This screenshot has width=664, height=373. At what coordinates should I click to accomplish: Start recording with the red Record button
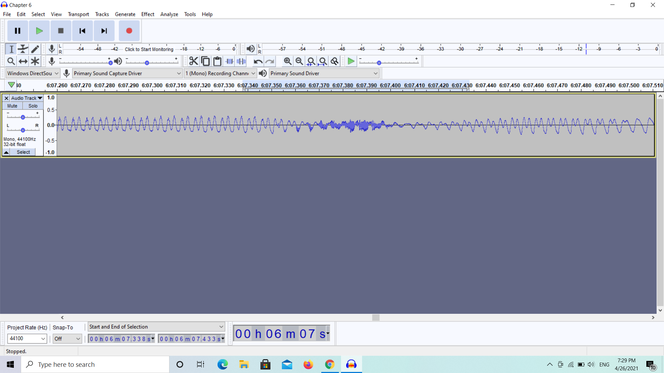[x=129, y=31]
